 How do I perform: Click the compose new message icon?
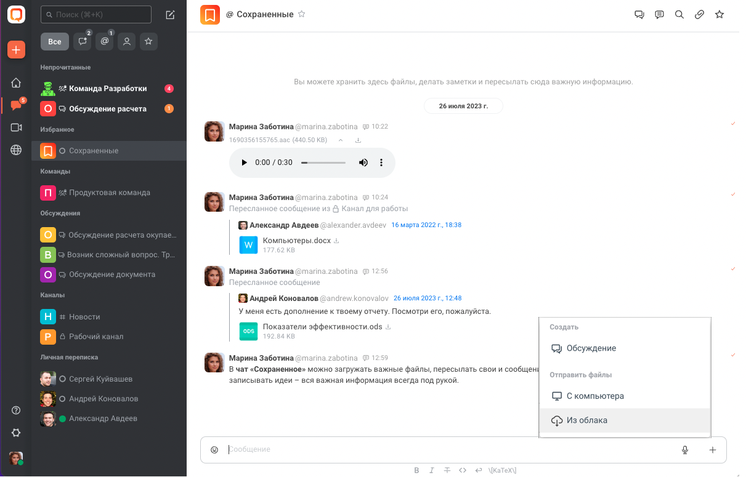(x=171, y=15)
